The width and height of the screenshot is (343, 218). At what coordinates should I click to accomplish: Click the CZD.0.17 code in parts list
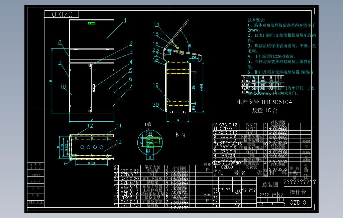point(129,190)
